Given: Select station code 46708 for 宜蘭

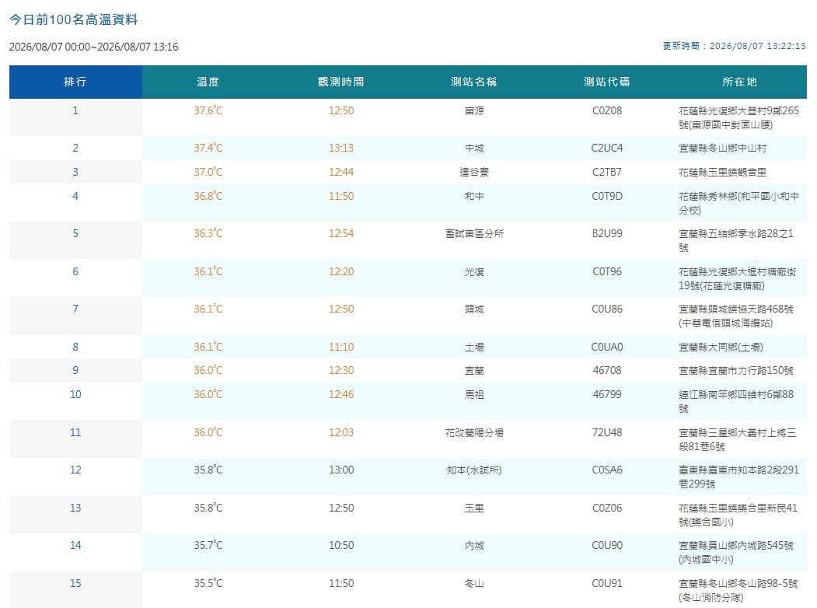Looking at the screenshot, I should (x=607, y=370).
